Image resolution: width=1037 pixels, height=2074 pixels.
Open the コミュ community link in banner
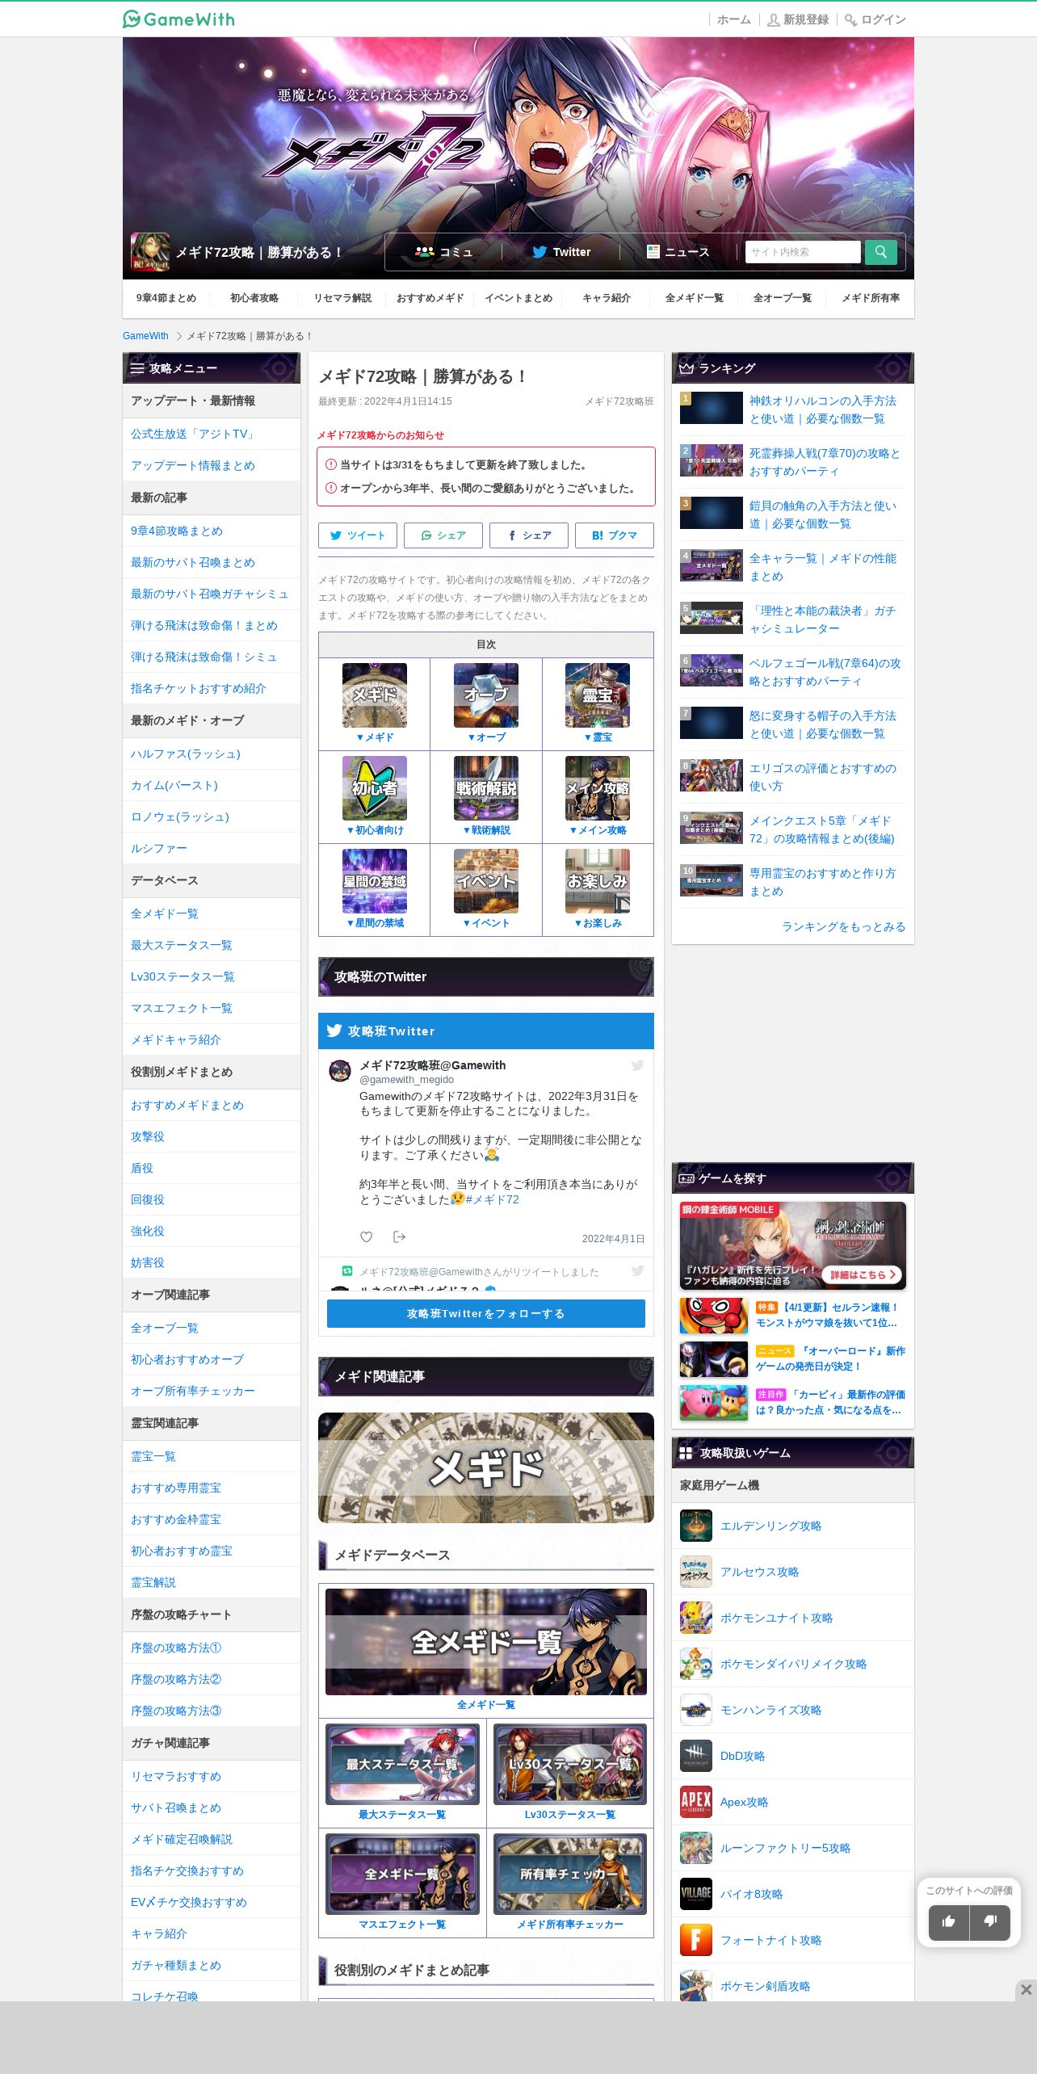[x=443, y=252]
